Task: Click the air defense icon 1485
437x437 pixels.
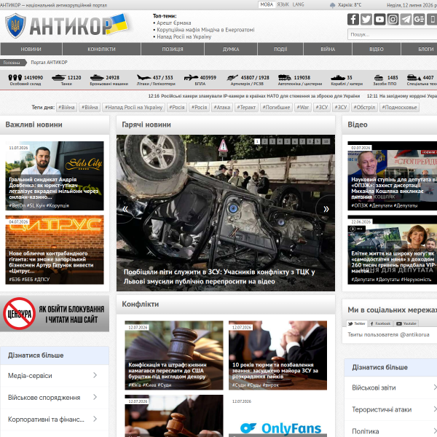Action: 379,77
